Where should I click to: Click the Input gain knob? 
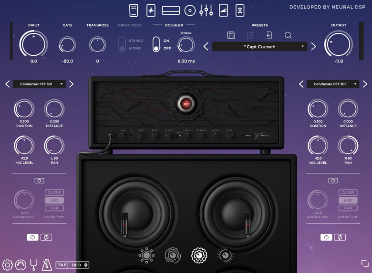coord(34,44)
